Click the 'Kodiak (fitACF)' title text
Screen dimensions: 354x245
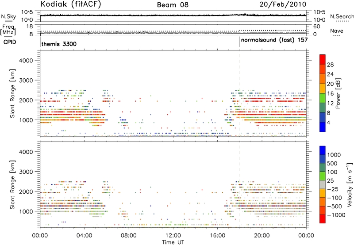pos(71,4)
